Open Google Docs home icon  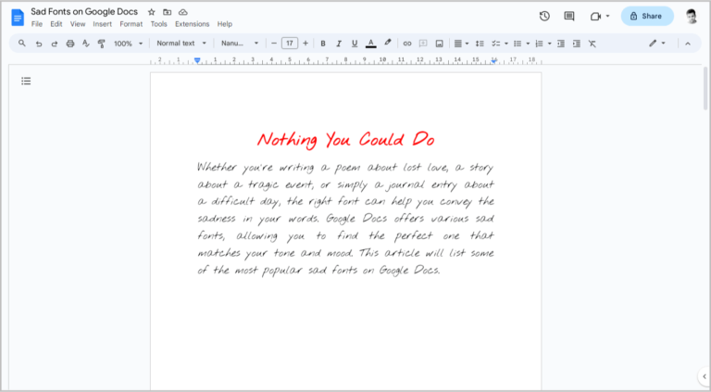pos(18,18)
